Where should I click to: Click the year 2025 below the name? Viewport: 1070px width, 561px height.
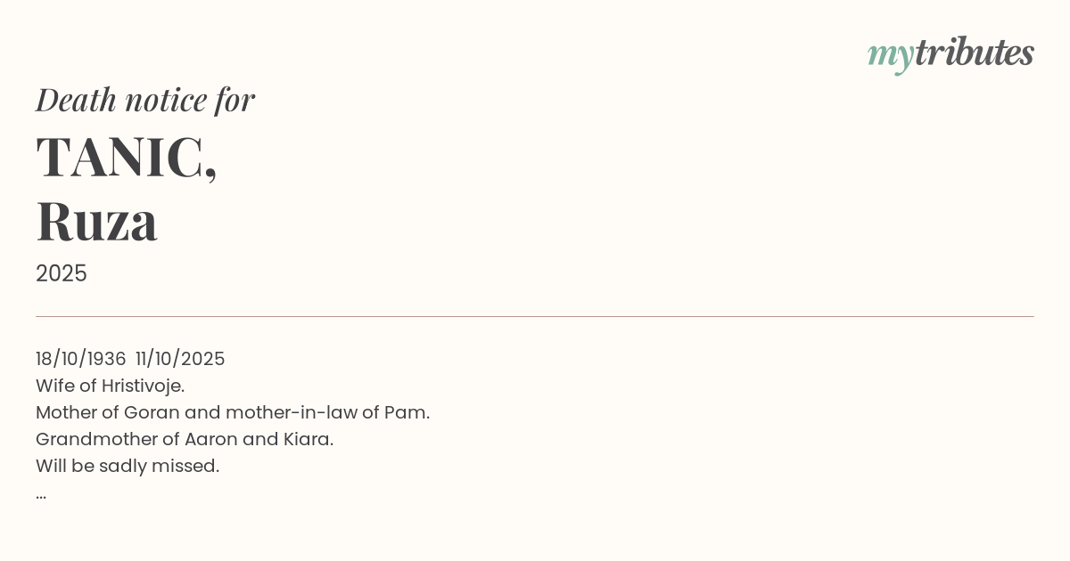pos(62,273)
